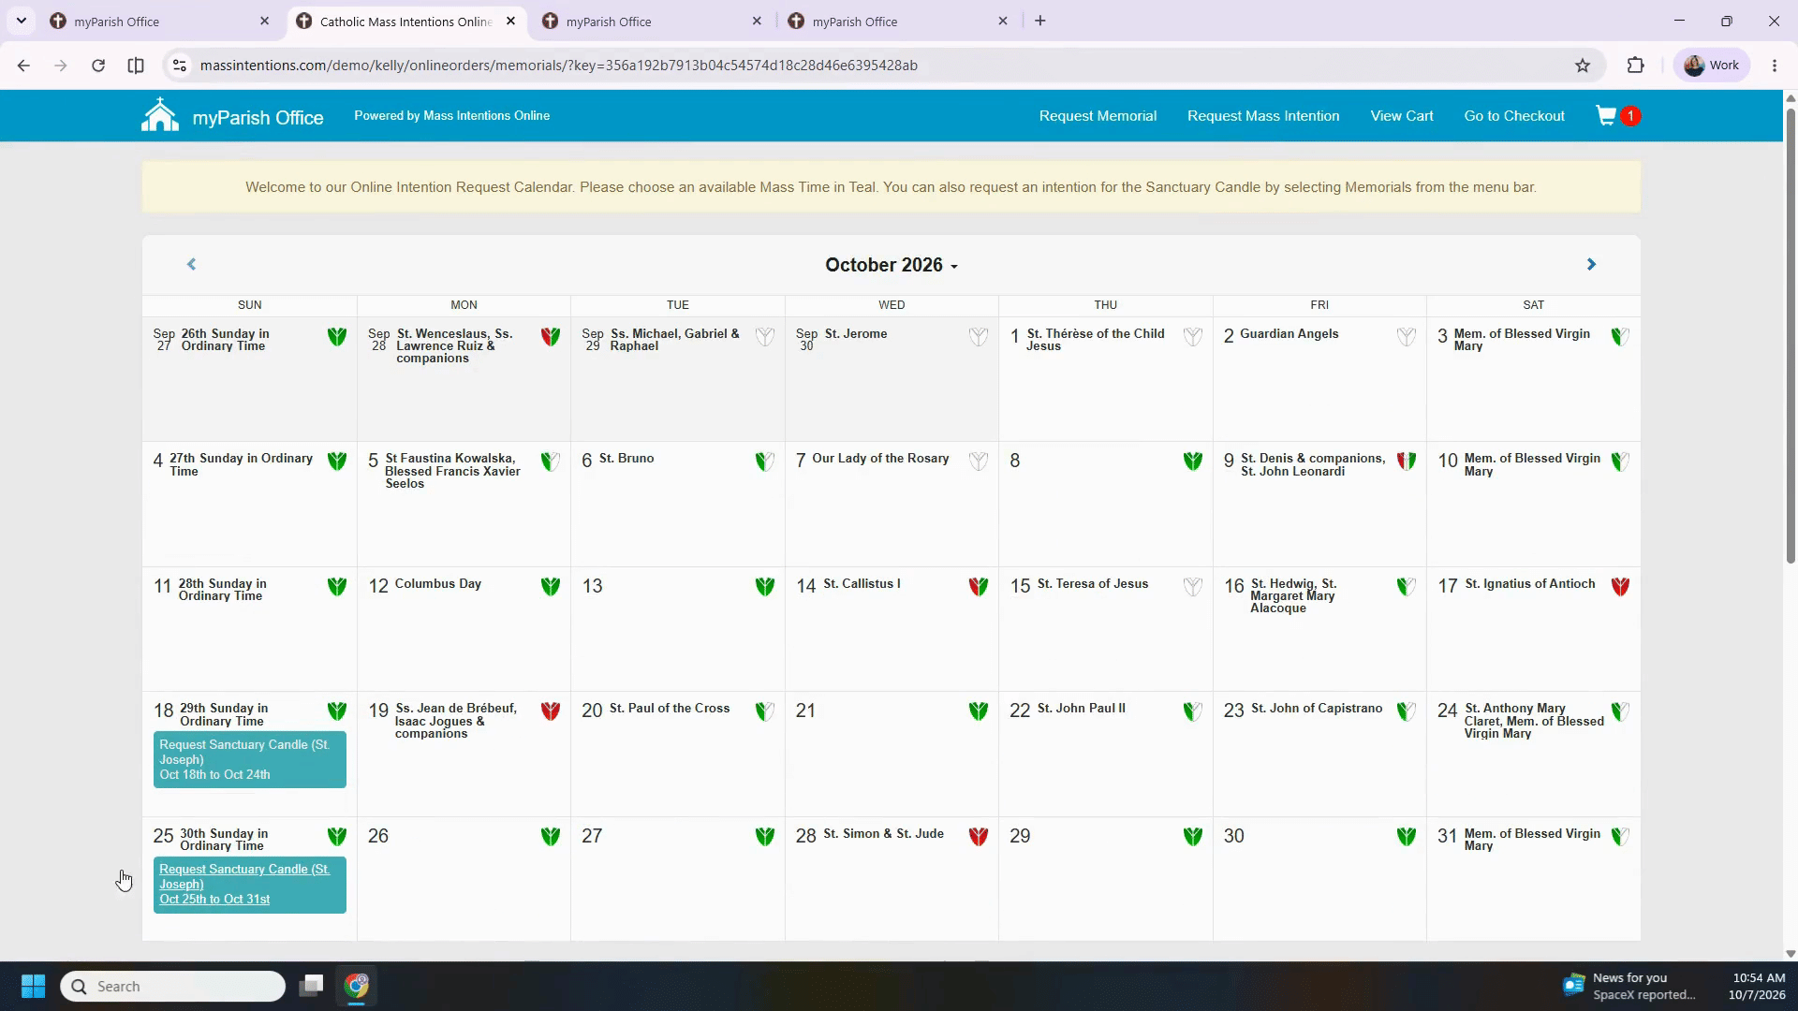Viewport: 1798px width, 1011px height.
Task: Click the St. Teresa of Jesus feast label
Action: pyautogui.click(x=1093, y=584)
